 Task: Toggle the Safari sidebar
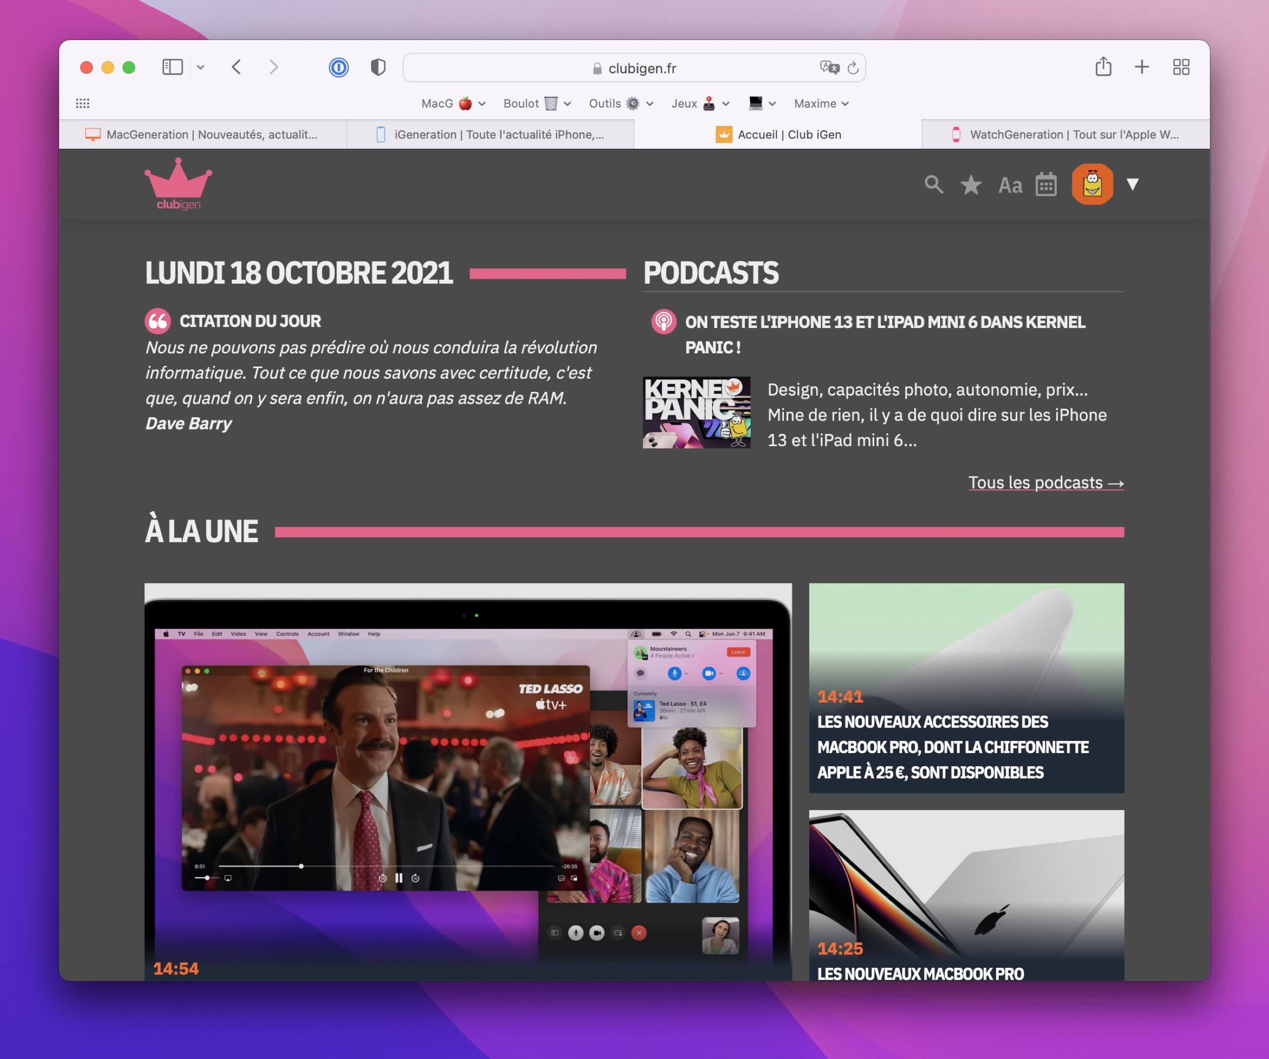point(172,67)
